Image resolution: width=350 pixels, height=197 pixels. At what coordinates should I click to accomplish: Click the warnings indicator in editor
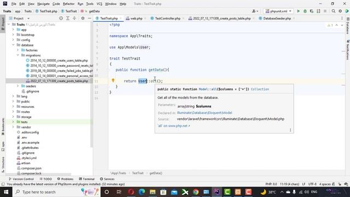pos(330,25)
